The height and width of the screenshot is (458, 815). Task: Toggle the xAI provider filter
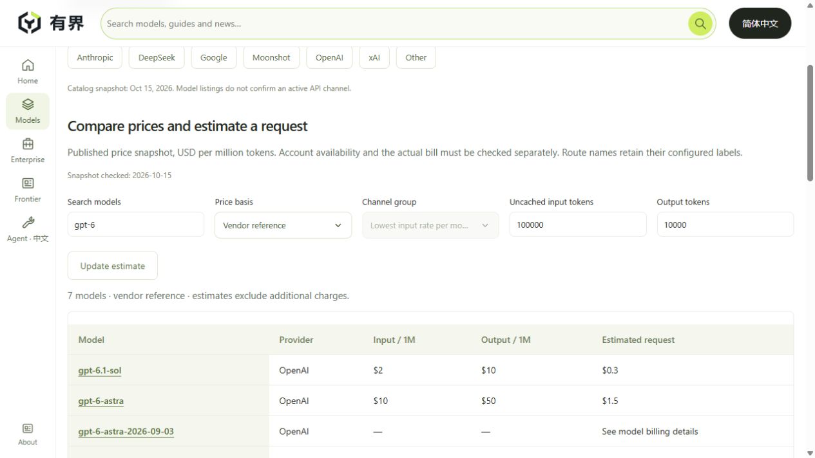point(374,57)
